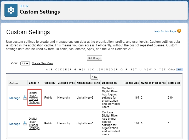Click download icon for Logger Settings row

25,98
